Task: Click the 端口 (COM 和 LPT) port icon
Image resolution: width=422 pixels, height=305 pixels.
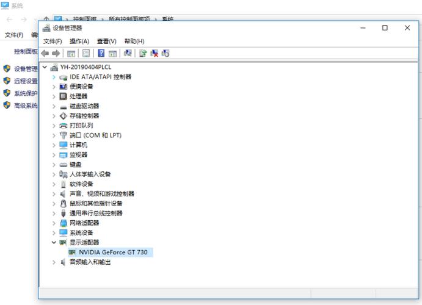Action: tap(64, 135)
